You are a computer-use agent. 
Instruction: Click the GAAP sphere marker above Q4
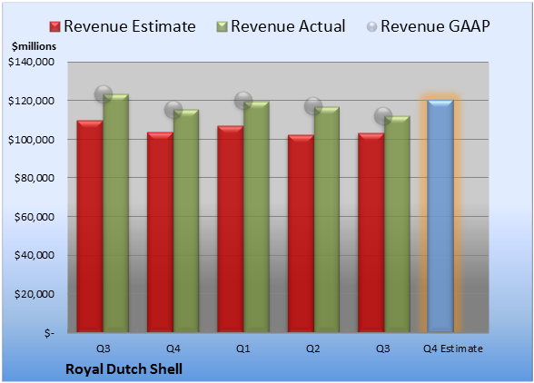(173, 110)
